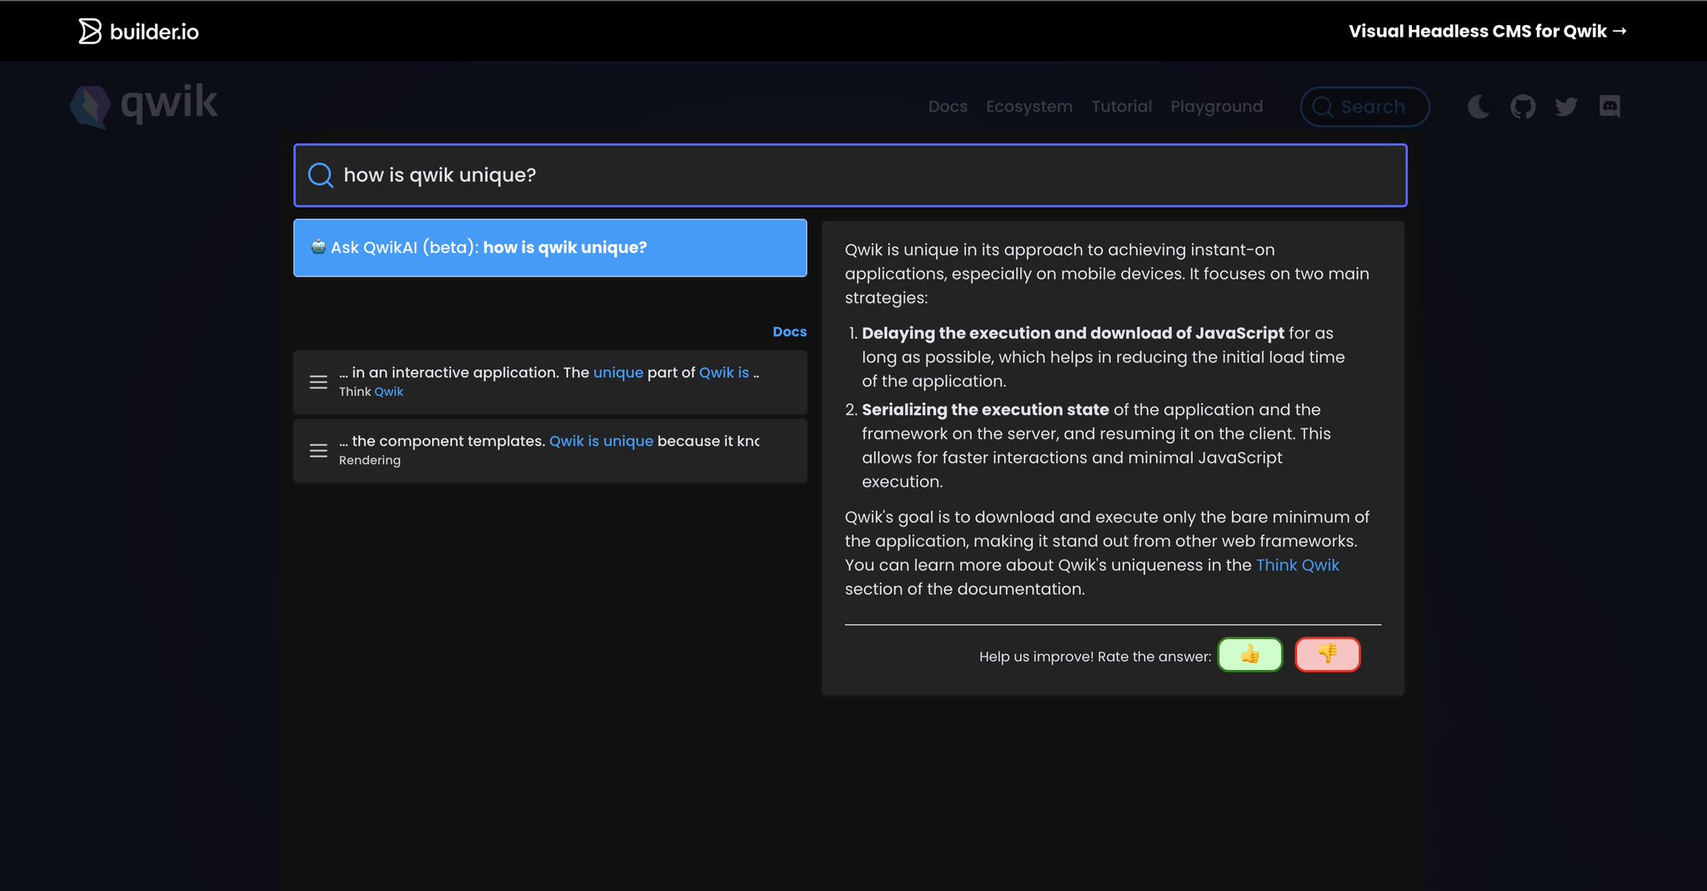Open the Tutorial section
1707x891 pixels.
point(1121,106)
